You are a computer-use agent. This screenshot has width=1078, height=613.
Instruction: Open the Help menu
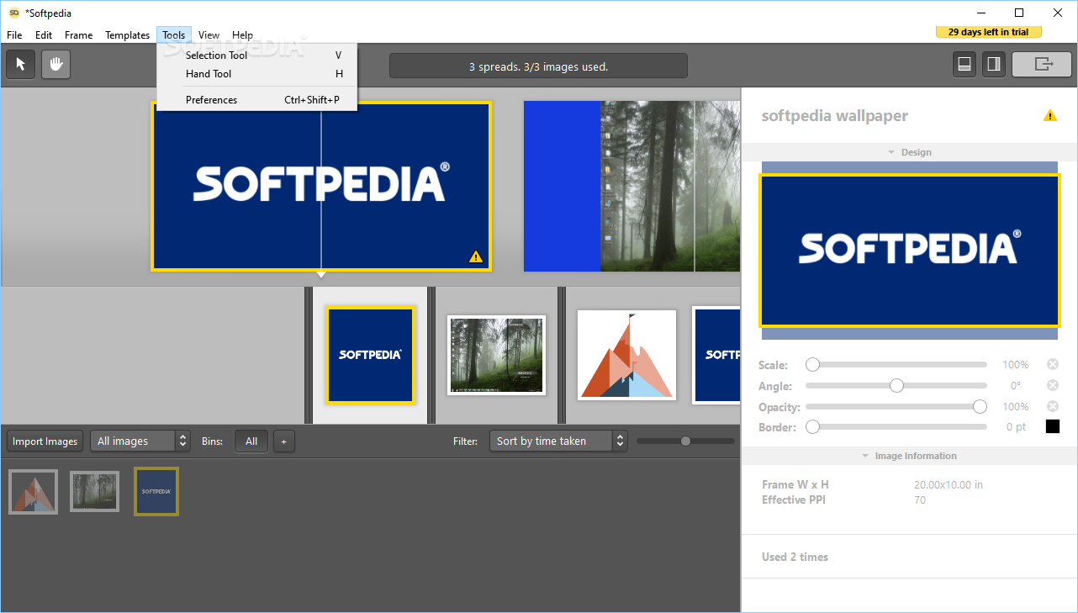point(242,35)
